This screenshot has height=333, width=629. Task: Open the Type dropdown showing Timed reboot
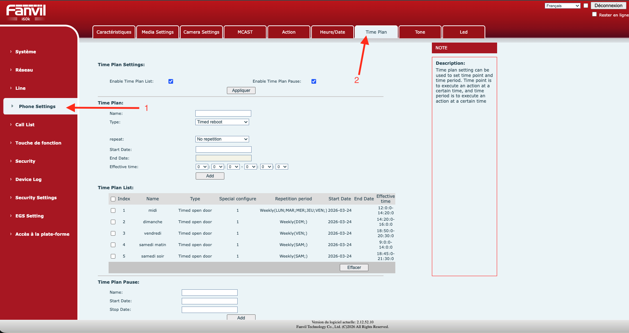[x=222, y=122]
